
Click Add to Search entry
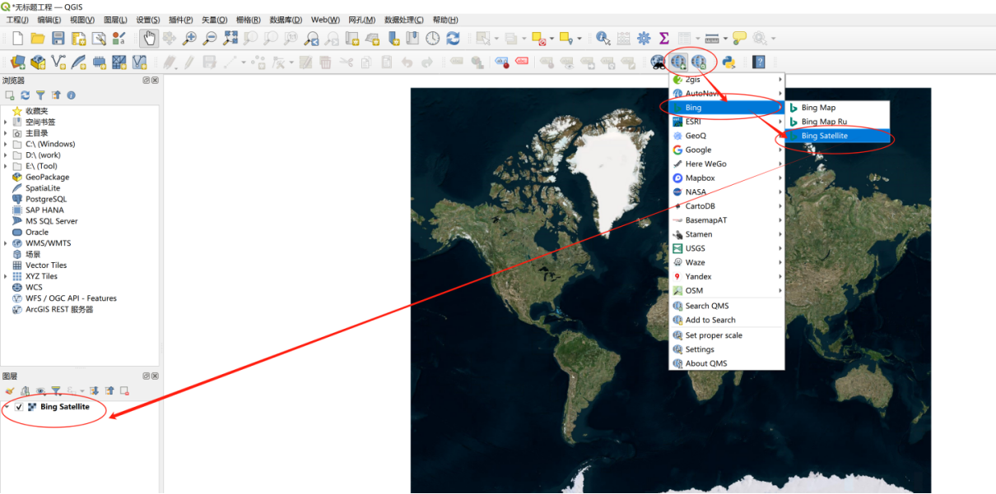click(727, 320)
